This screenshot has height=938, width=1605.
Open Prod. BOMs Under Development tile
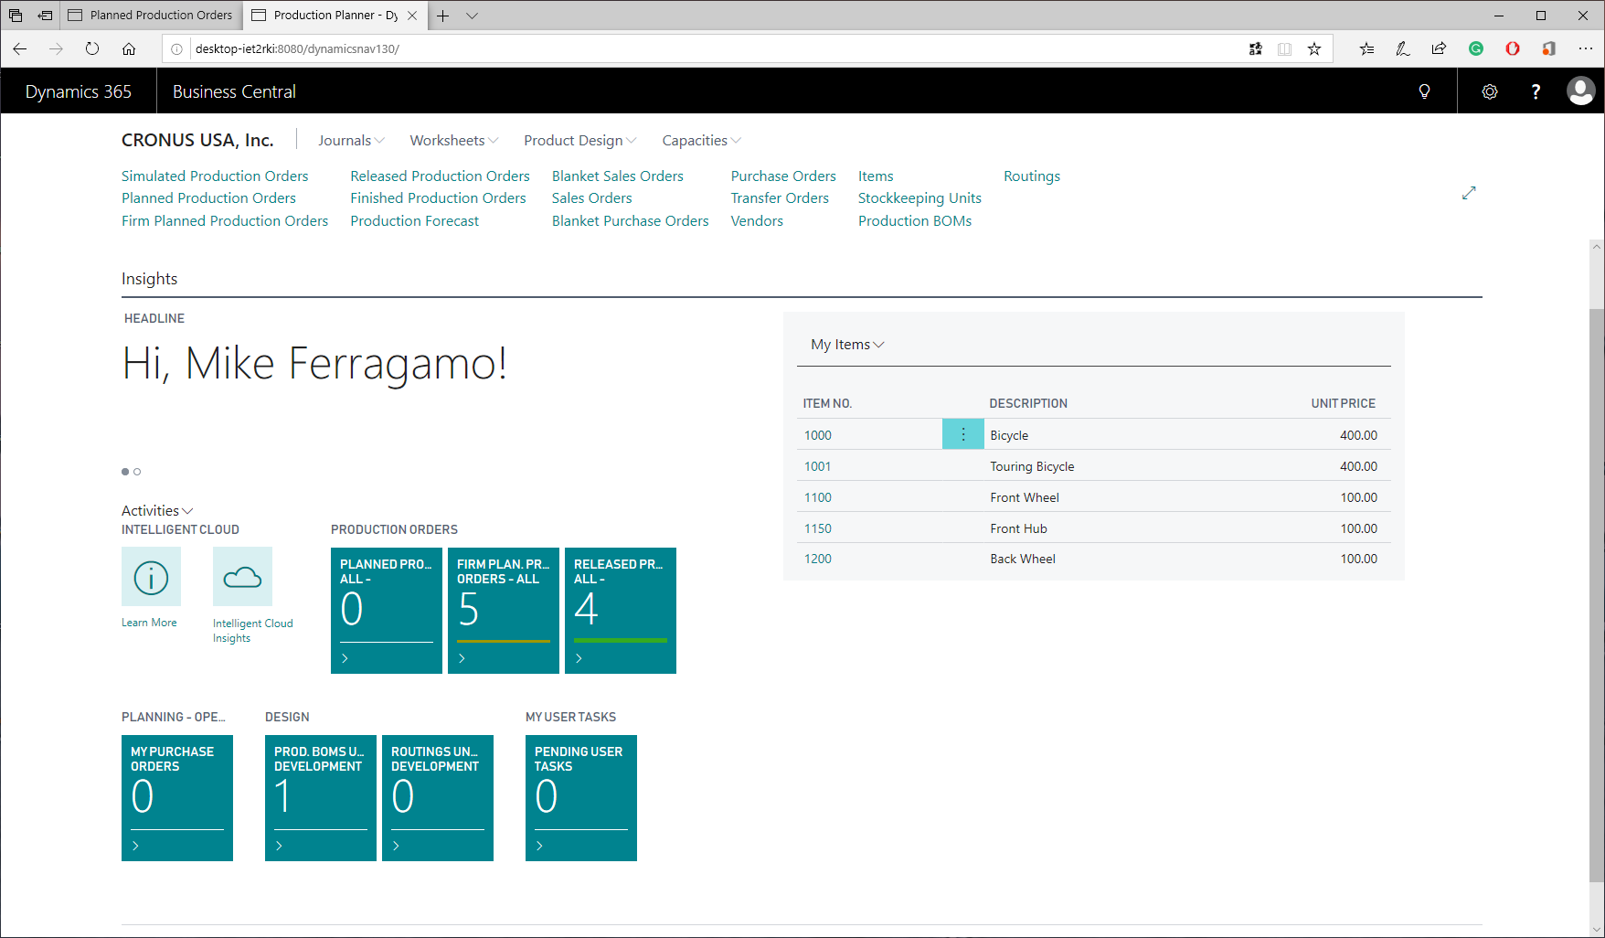click(x=321, y=798)
